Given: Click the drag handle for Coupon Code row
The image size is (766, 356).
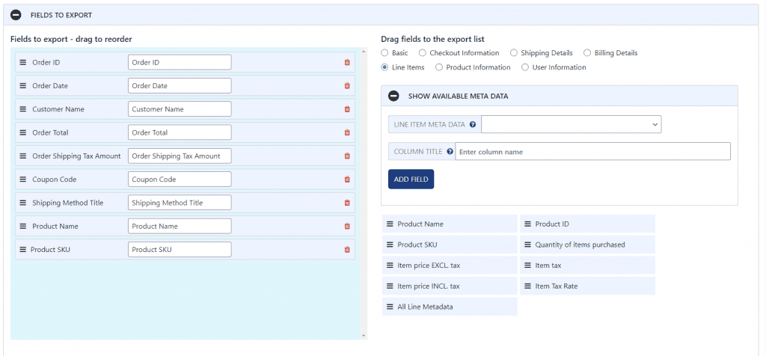Looking at the screenshot, I should pos(23,179).
